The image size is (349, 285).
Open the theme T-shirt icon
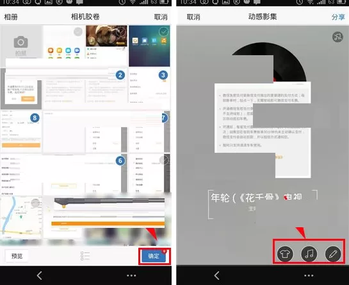pos(285,254)
